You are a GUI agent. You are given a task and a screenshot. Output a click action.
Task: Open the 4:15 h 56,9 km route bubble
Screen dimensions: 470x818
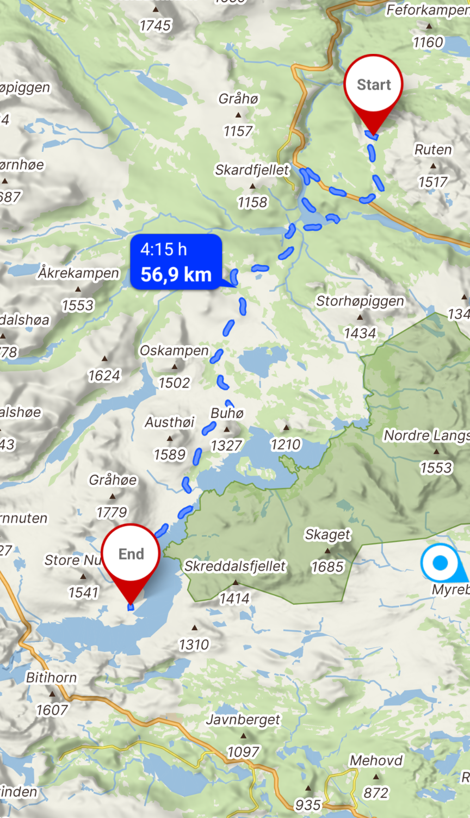coord(176,262)
